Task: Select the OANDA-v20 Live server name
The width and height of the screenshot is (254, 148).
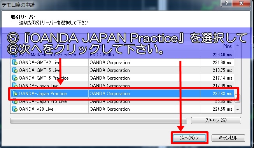Action: (36, 109)
